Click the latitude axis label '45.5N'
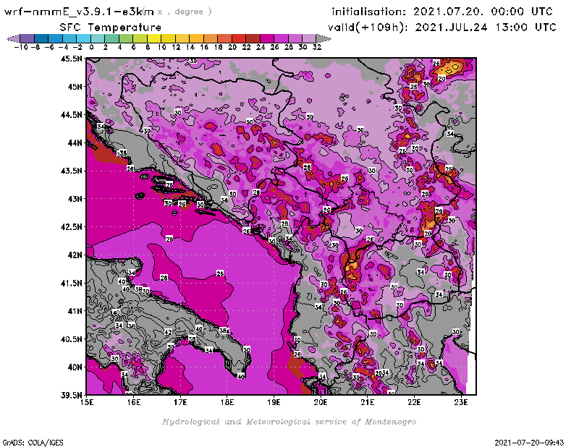The height and width of the screenshot is (447, 579). (72, 59)
